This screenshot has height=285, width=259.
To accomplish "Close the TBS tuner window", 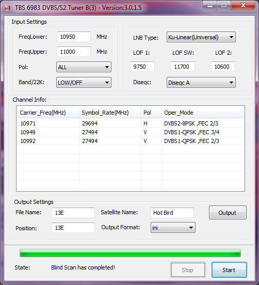I will pos(244,6).
